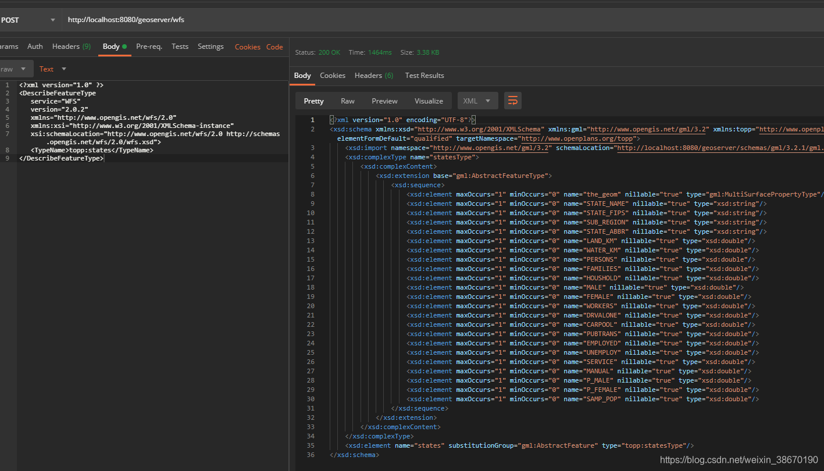Select the Pretty view button

pos(313,101)
